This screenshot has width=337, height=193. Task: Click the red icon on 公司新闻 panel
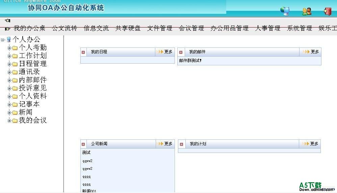point(83,144)
